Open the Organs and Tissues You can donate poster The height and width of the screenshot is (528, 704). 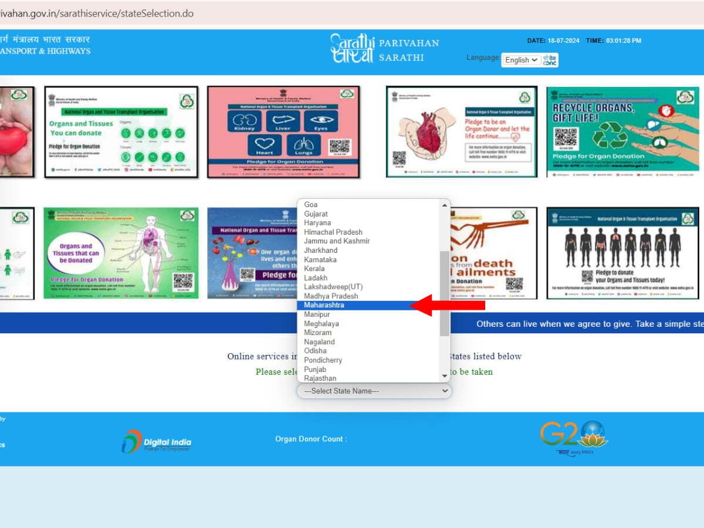[121, 132]
